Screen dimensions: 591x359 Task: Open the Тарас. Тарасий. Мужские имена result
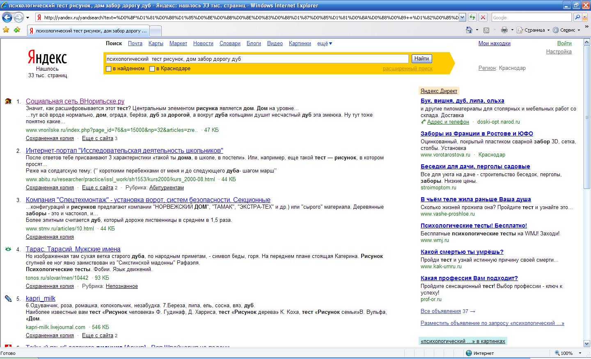pyautogui.click(x=73, y=249)
